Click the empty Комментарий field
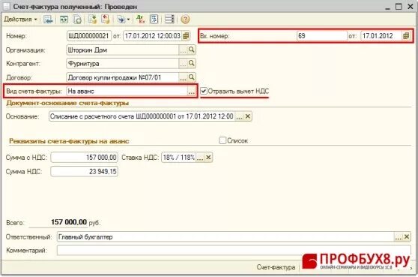Image resolution: width=418 pixels, height=277 pixels. (x=234, y=251)
